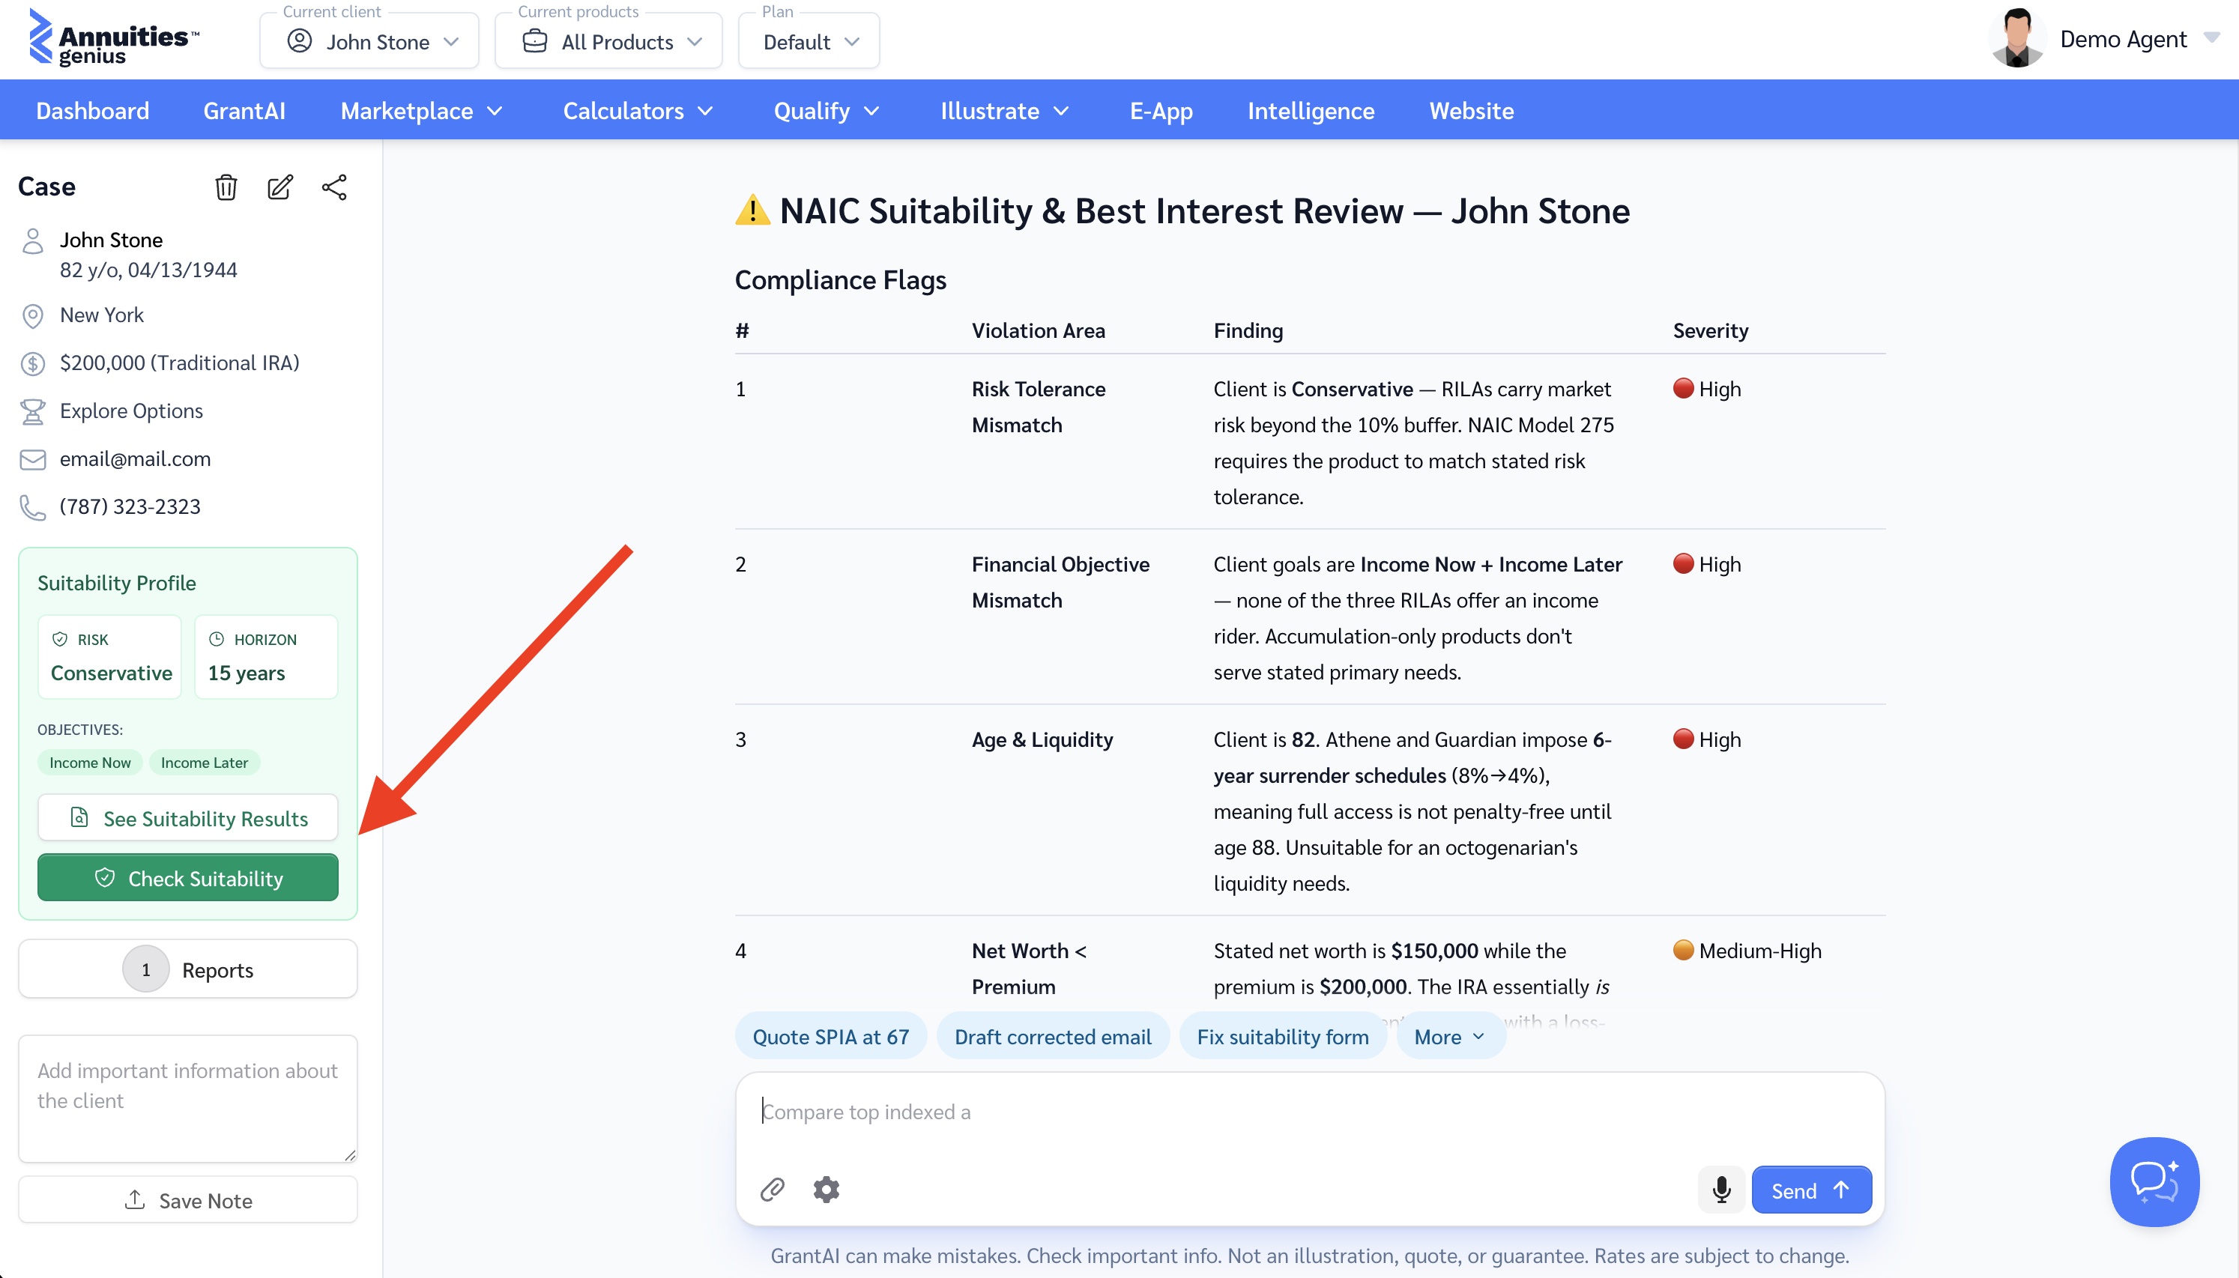
Task: Delete the case with the trash icon
Action: [x=226, y=187]
